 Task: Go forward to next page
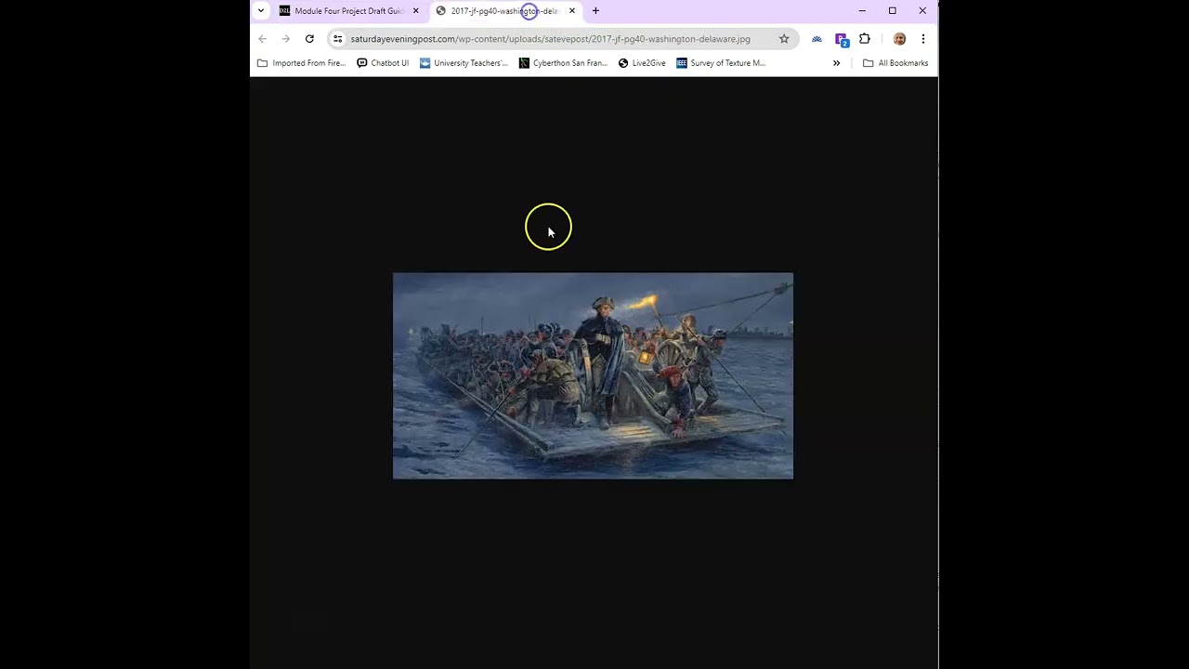(x=286, y=39)
